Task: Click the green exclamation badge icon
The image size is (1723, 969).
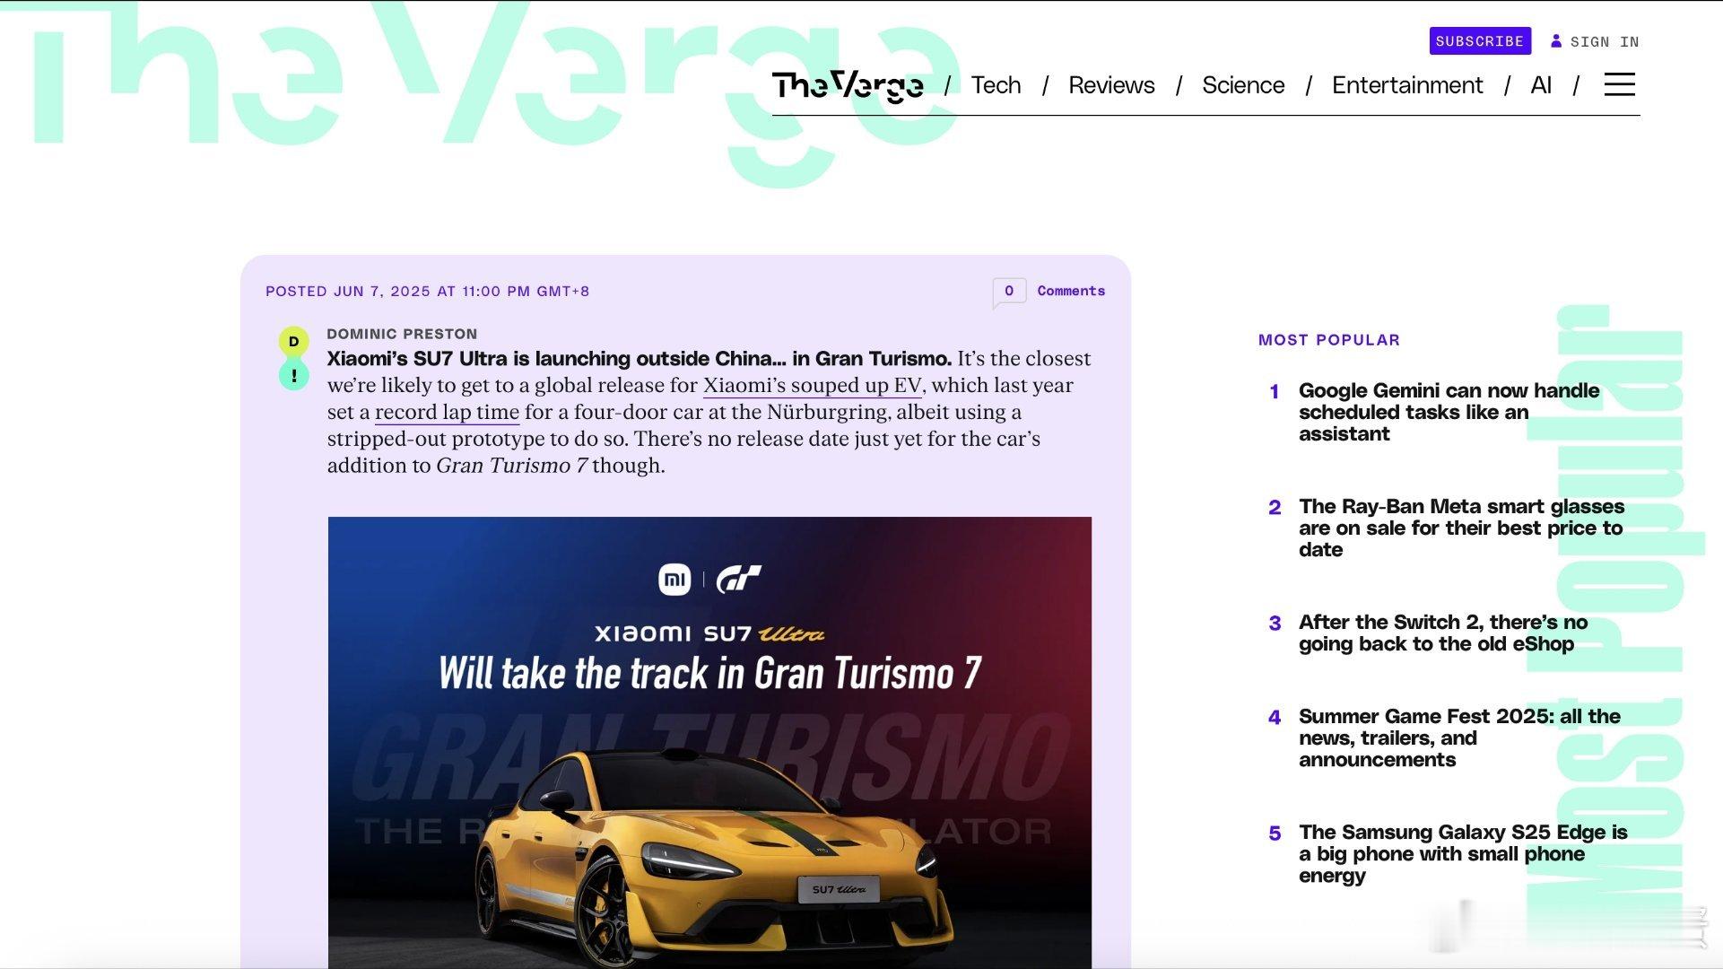Action: coord(293,375)
